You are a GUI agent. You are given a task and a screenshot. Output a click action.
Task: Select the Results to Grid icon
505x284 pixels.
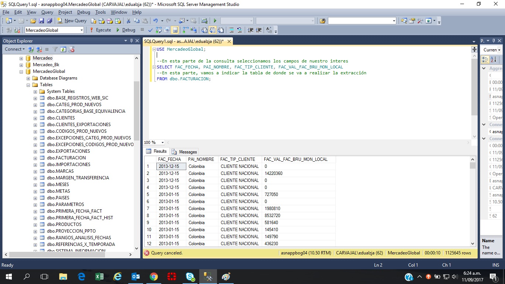click(x=213, y=30)
